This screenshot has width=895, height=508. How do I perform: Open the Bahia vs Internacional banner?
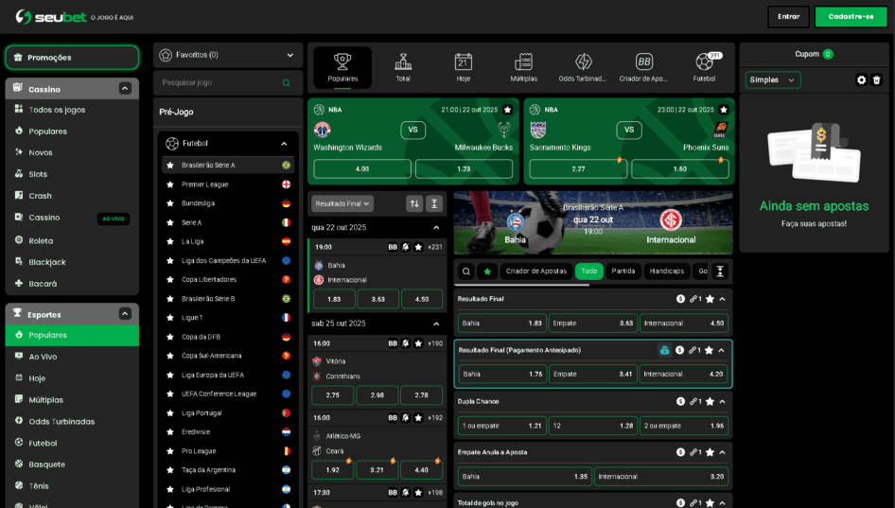coord(593,222)
